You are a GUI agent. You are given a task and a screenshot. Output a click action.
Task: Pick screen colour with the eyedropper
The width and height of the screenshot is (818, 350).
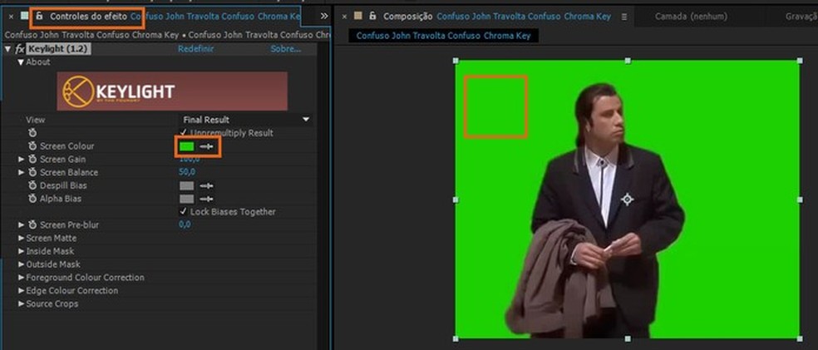point(207,146)
